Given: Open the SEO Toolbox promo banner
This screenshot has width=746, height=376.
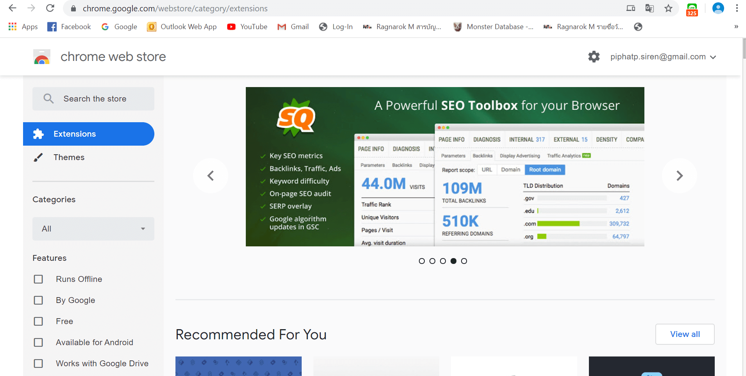Looking at the screenshot, I should pos(445,167).
